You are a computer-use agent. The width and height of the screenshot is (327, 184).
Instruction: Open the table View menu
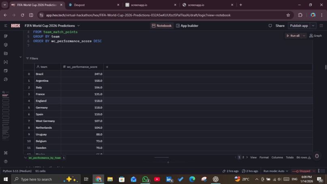pos(254,158)
